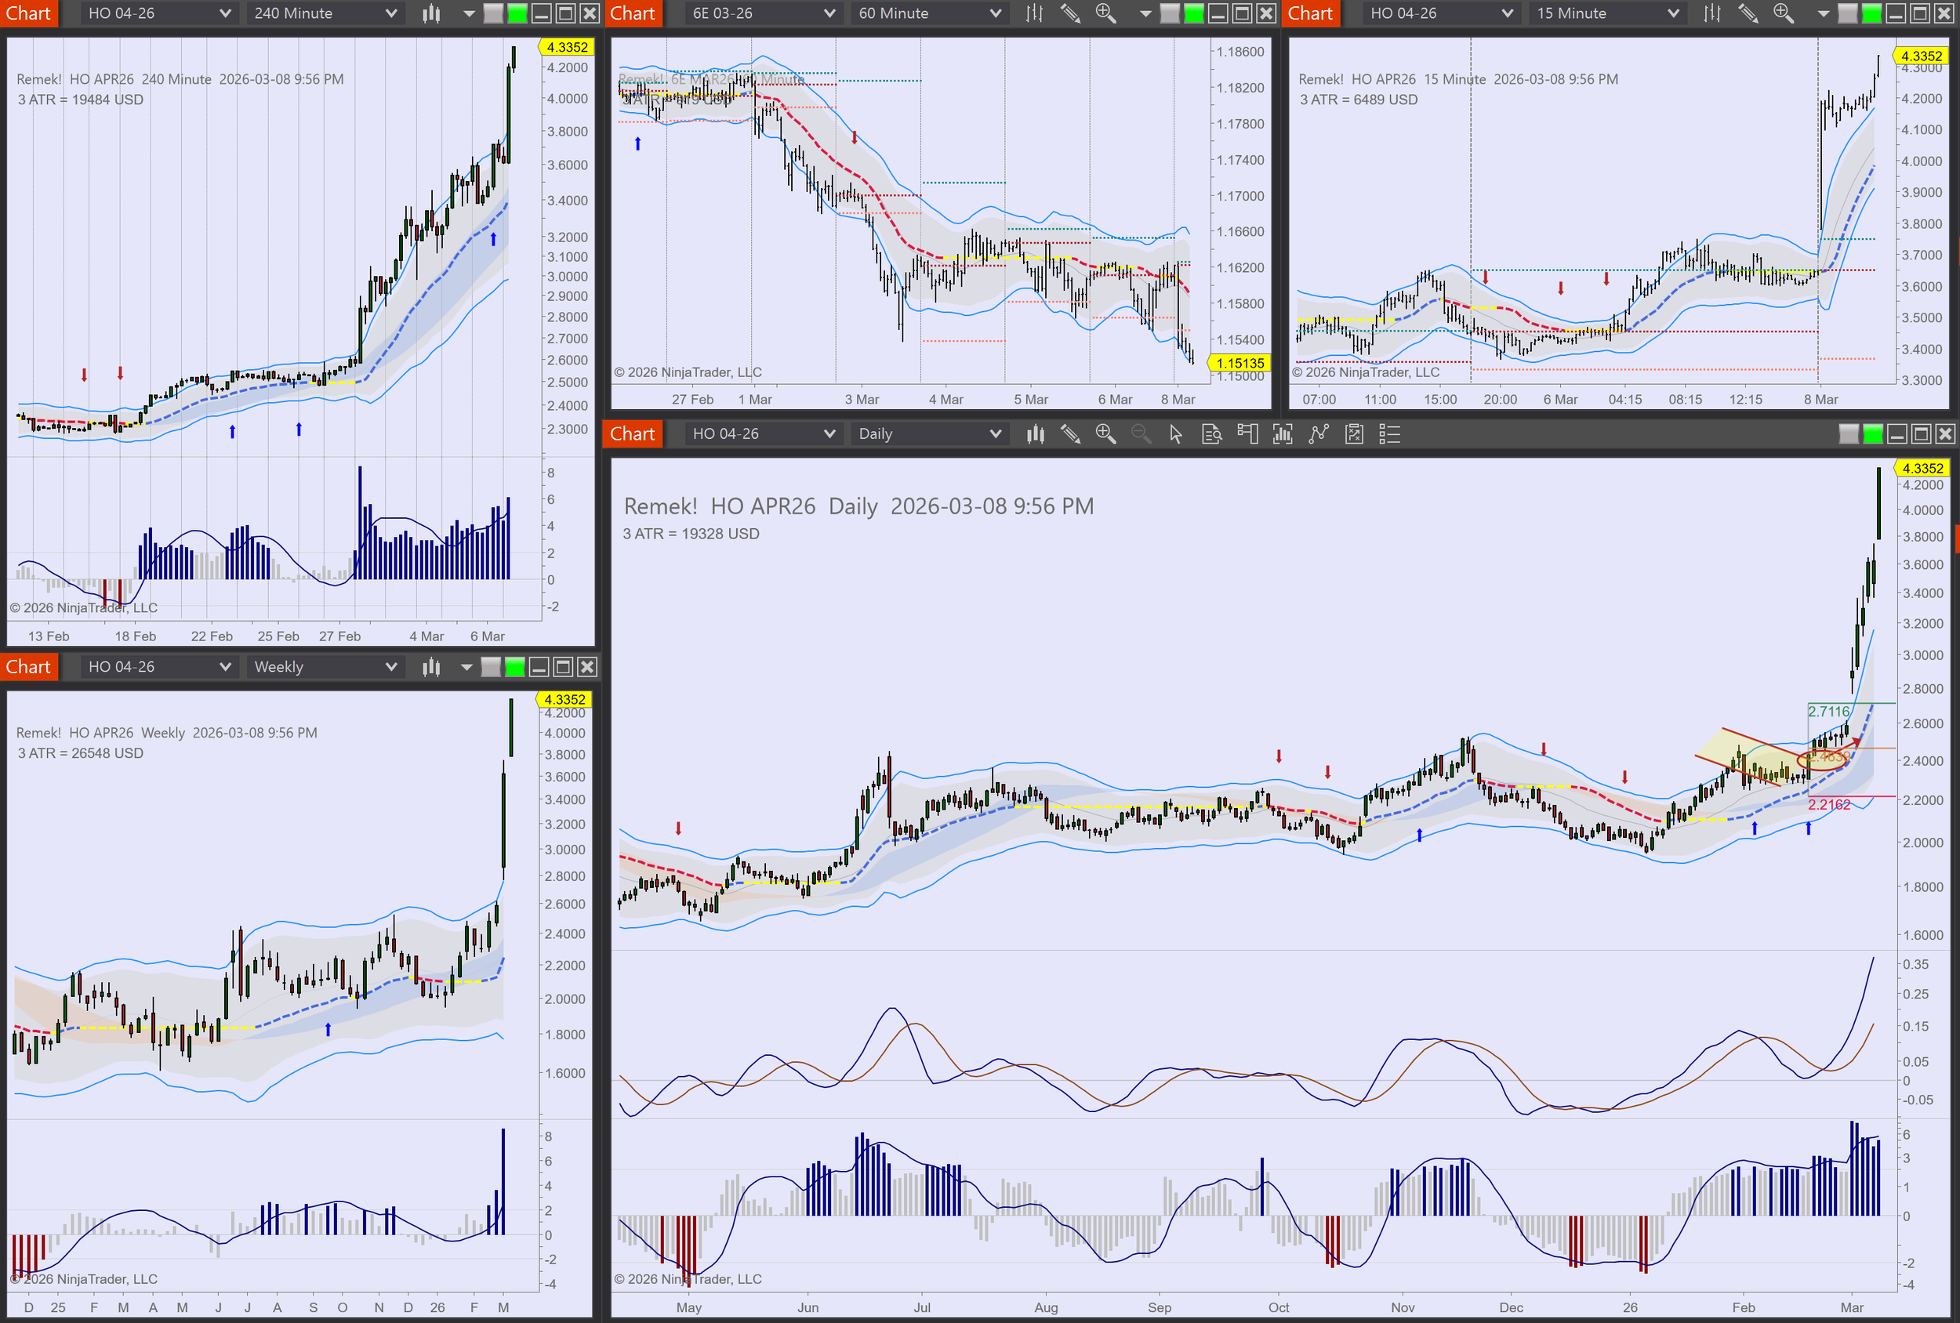Viewport: 1960px width, 1323px height.
Task: Open the properties list icon in Daily chart
Action: 1389,434
